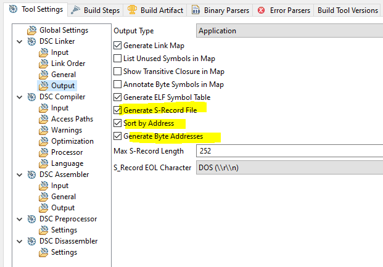The width and height of the screenshot is (383, 267).
Task: Click the DSC Compiler tool icon
Action: click(x=31, y=97)
